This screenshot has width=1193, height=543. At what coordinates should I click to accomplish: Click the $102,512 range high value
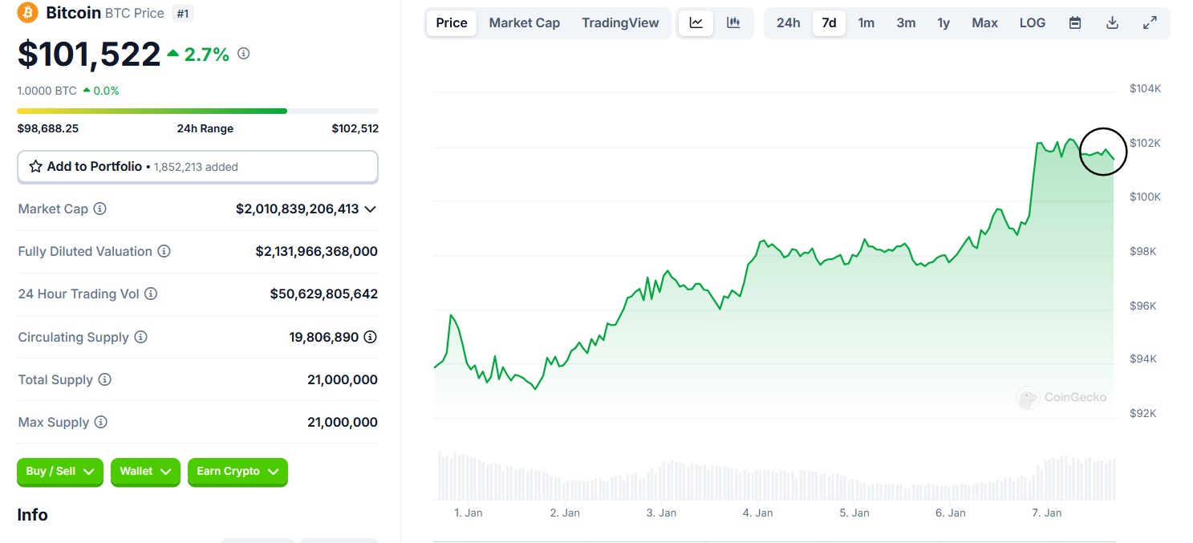(x=355, y=128)
